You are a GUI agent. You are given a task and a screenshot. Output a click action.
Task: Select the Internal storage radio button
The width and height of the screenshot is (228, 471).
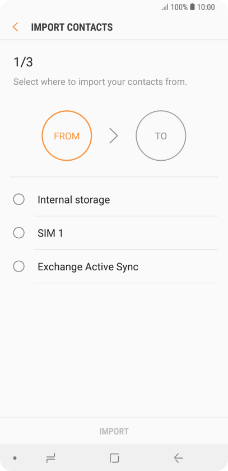(19, 200)
